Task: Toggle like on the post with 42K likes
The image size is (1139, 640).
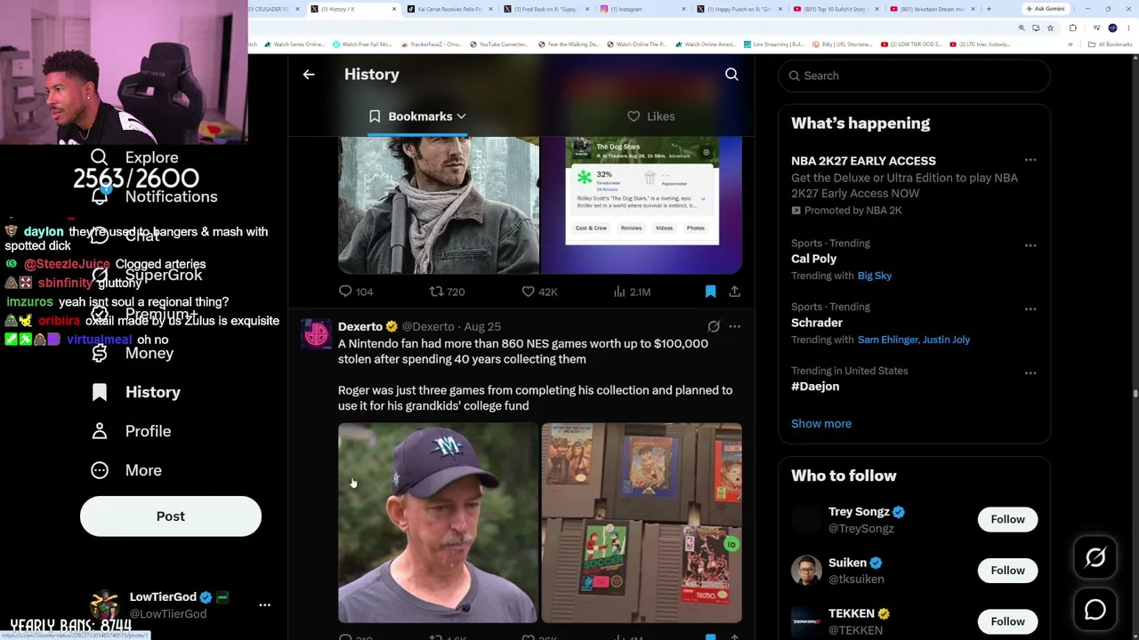Action: [x=541, y=292]
